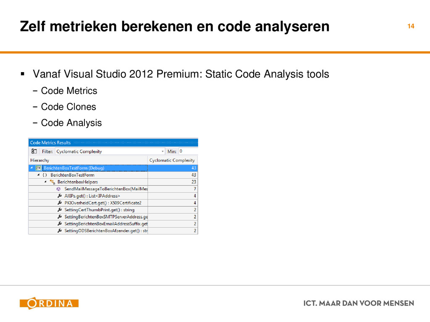Image resolution: width=430 pixels, height=322 pixels.
Task: Click the Vanaf Visual Studio 2012 Premium line
Action: [x=181, y=74]
